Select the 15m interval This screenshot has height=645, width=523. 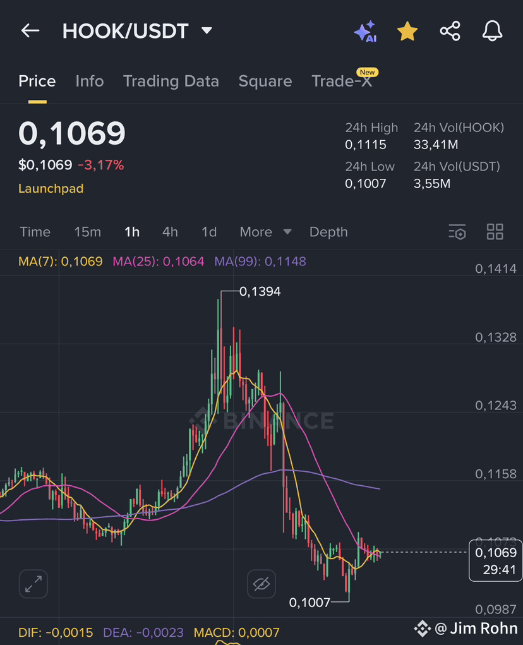(88, 232)
